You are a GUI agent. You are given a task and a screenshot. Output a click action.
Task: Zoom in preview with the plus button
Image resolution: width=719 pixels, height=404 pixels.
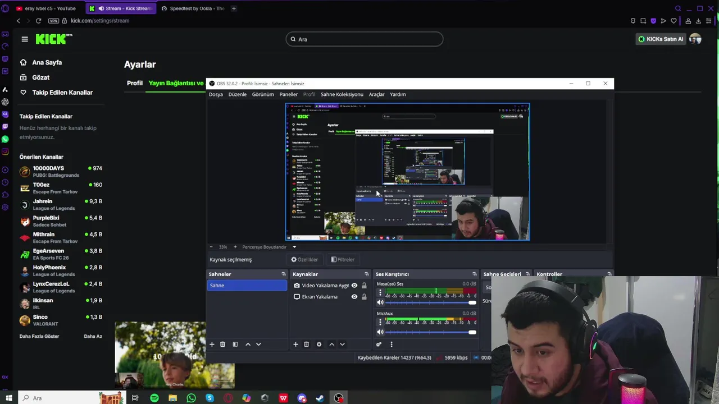[235, 247]
